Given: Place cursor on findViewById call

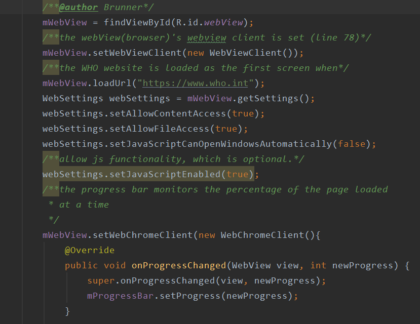Looking at the screenshot, I should coord(137,22).
